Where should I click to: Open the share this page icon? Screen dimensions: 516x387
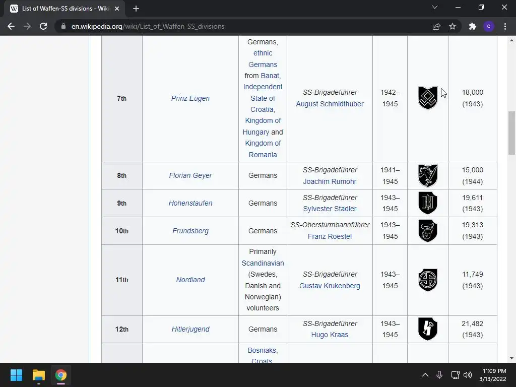point(436,26)
